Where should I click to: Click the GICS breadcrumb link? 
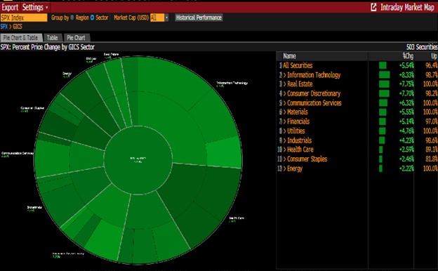[18, 27]
